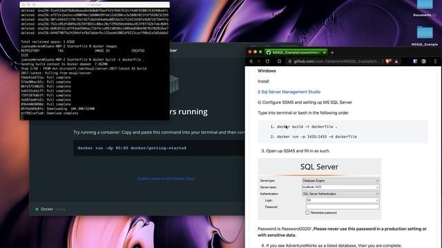Click the green Docker running status dot
Image resolution: width=442 pixels, height=248 pixels.
coord(37,209)
